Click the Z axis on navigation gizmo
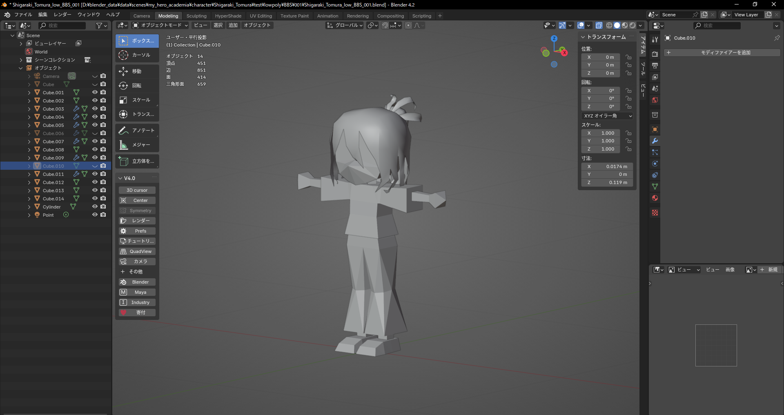 click(554, 39)
